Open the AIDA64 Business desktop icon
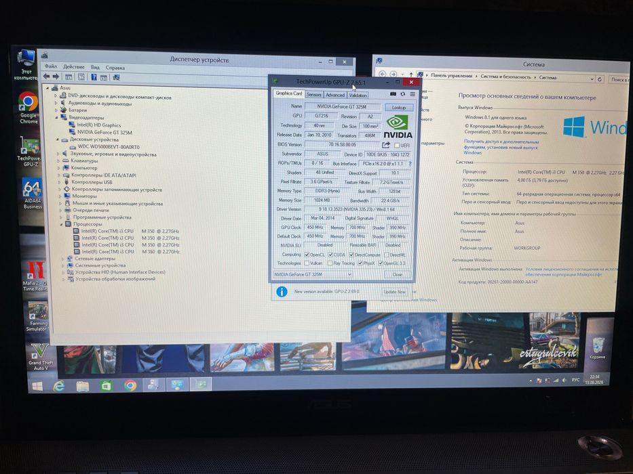The height and width of the screenshot is (474, 633). pos(33,194)
